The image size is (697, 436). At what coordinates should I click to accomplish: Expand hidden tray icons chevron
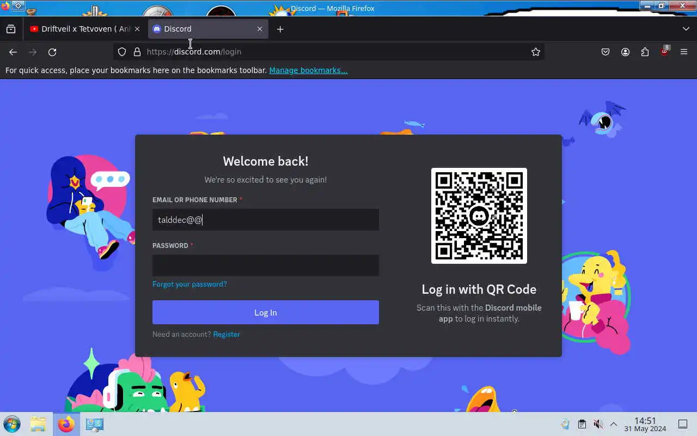[x=614, y=424]
